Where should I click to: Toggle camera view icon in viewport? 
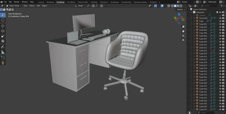click(x=183, y=36)
